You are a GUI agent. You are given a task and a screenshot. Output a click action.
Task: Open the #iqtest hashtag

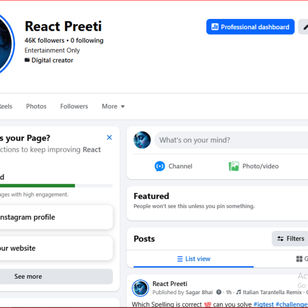264,304
